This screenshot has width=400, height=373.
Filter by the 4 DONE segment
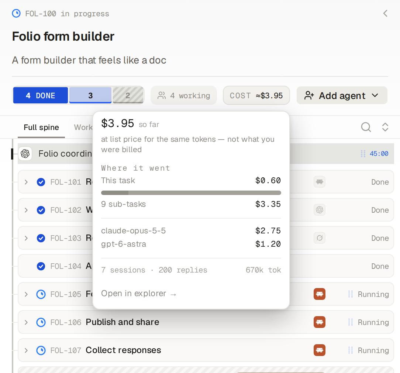coord(41,96)
